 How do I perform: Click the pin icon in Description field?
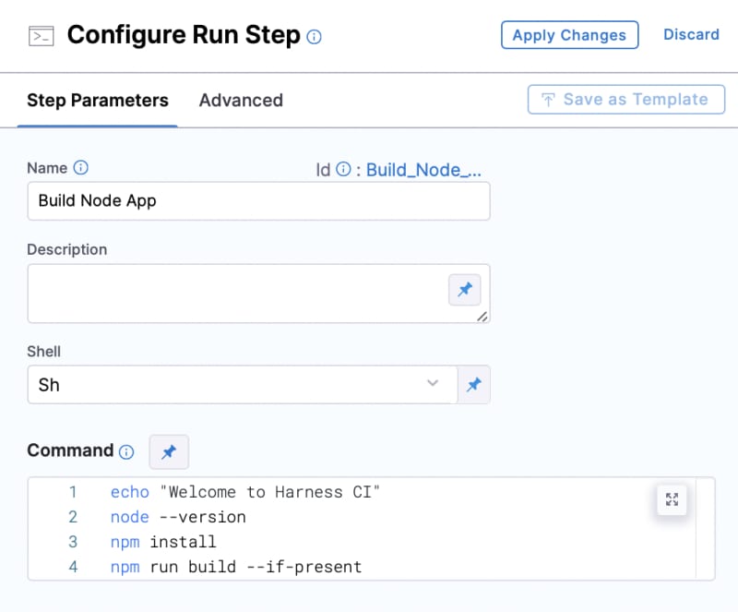pyautogui.click(x=465, y=289)
